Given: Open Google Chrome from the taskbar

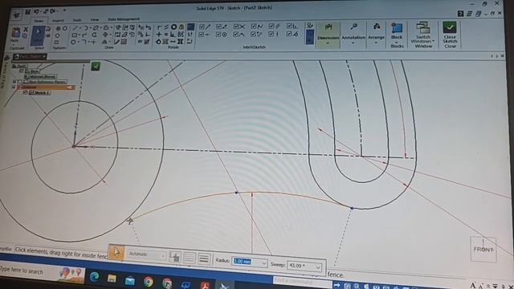Looking at the screenshot, I should coord(148,282).
